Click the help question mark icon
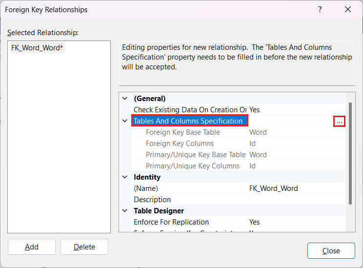 pyautogui.click(x=320, y=9)
